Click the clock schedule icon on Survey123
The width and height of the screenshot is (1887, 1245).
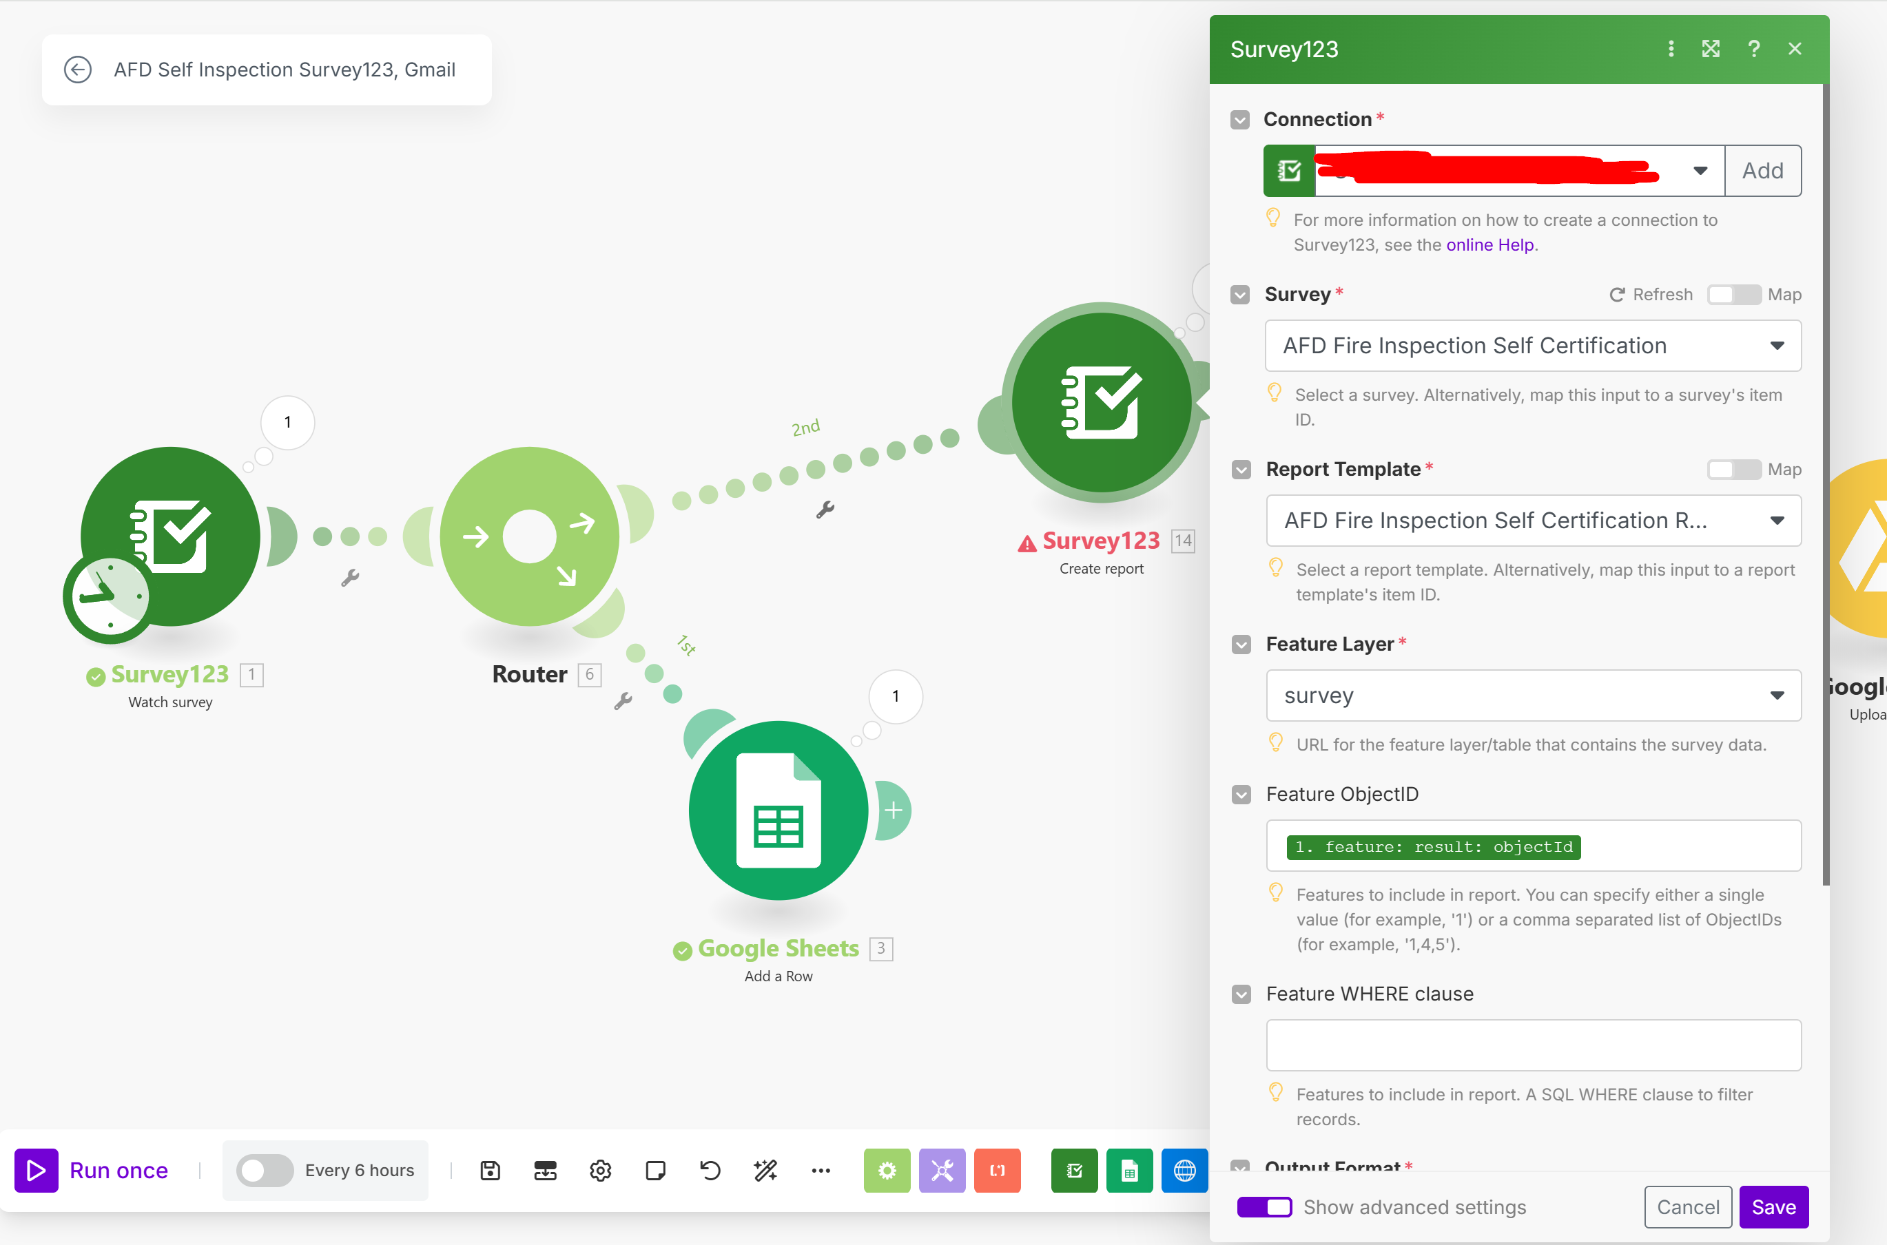tap(109, 597)
